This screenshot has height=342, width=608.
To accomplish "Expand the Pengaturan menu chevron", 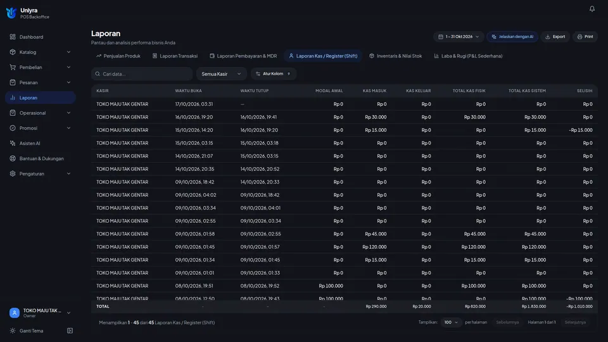I will pyautogui.click(x=68, y=174).
